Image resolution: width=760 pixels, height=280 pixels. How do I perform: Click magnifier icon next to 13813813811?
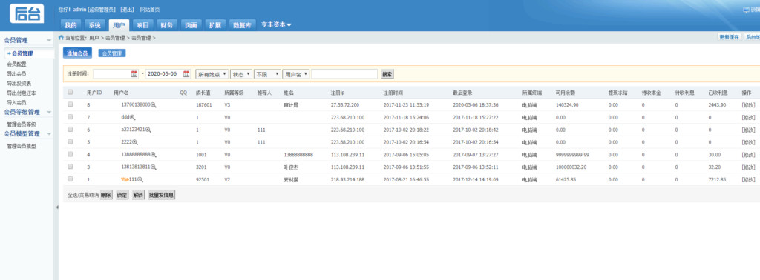coord(154,167)
